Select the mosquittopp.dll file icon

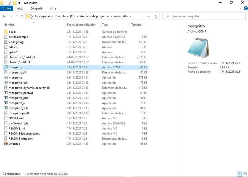pos(6,113)
